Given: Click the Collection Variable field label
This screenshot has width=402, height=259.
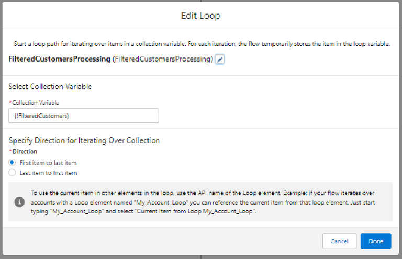Looking at the screenshot, I should [x=36, y=103].
